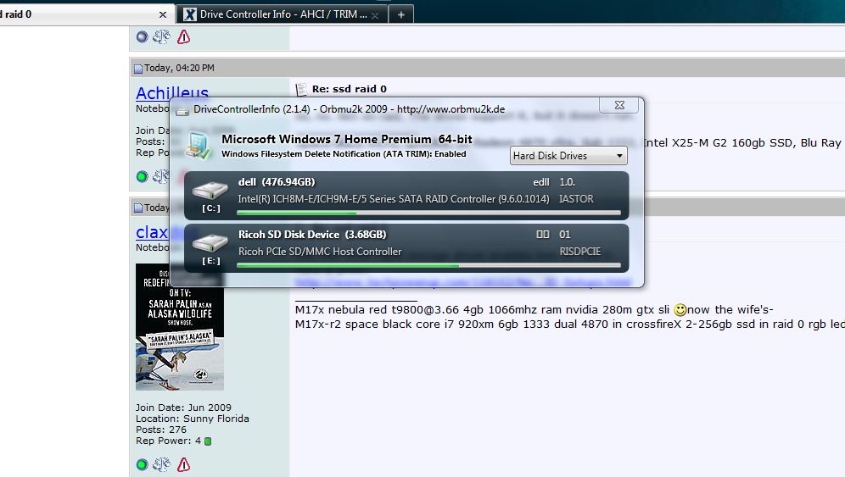The image size is (845, 477).
Task: Close the Drive Controller Info tab
Action: [x=375, y=15]
